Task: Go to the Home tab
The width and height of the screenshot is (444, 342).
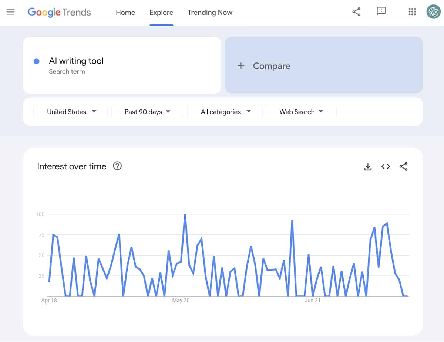Action: [x=125, y=12]
